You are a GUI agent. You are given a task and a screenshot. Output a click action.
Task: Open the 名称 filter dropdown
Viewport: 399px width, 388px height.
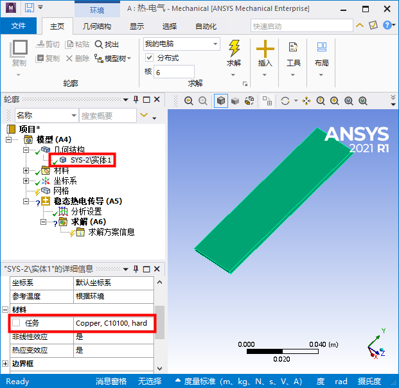[x=46, y=116]
